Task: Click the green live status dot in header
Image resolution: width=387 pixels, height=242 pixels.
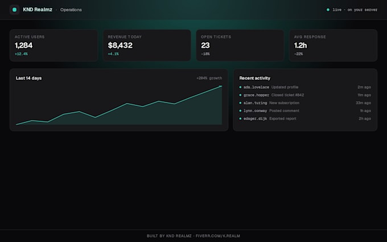Action: (x=328, y=10)
